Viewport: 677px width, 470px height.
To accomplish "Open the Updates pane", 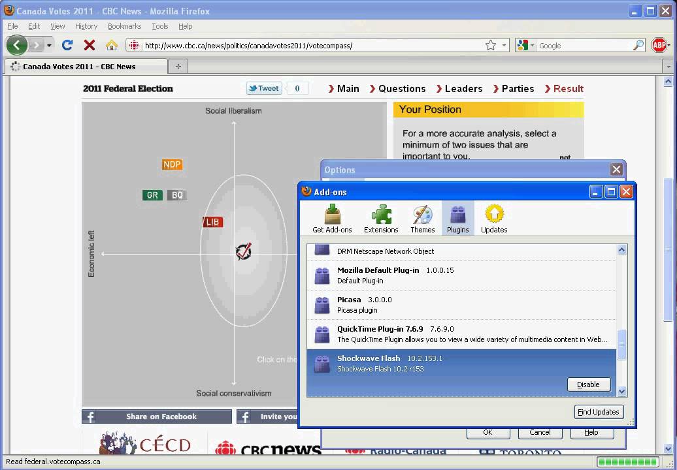I will (494, 219).
